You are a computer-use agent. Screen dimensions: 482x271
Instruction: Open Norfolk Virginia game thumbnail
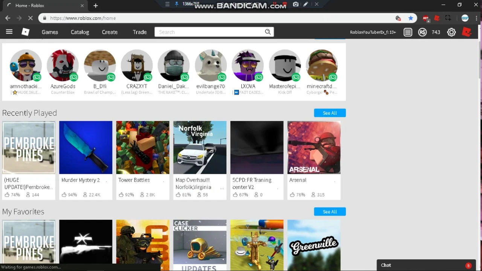pos(200,148)
